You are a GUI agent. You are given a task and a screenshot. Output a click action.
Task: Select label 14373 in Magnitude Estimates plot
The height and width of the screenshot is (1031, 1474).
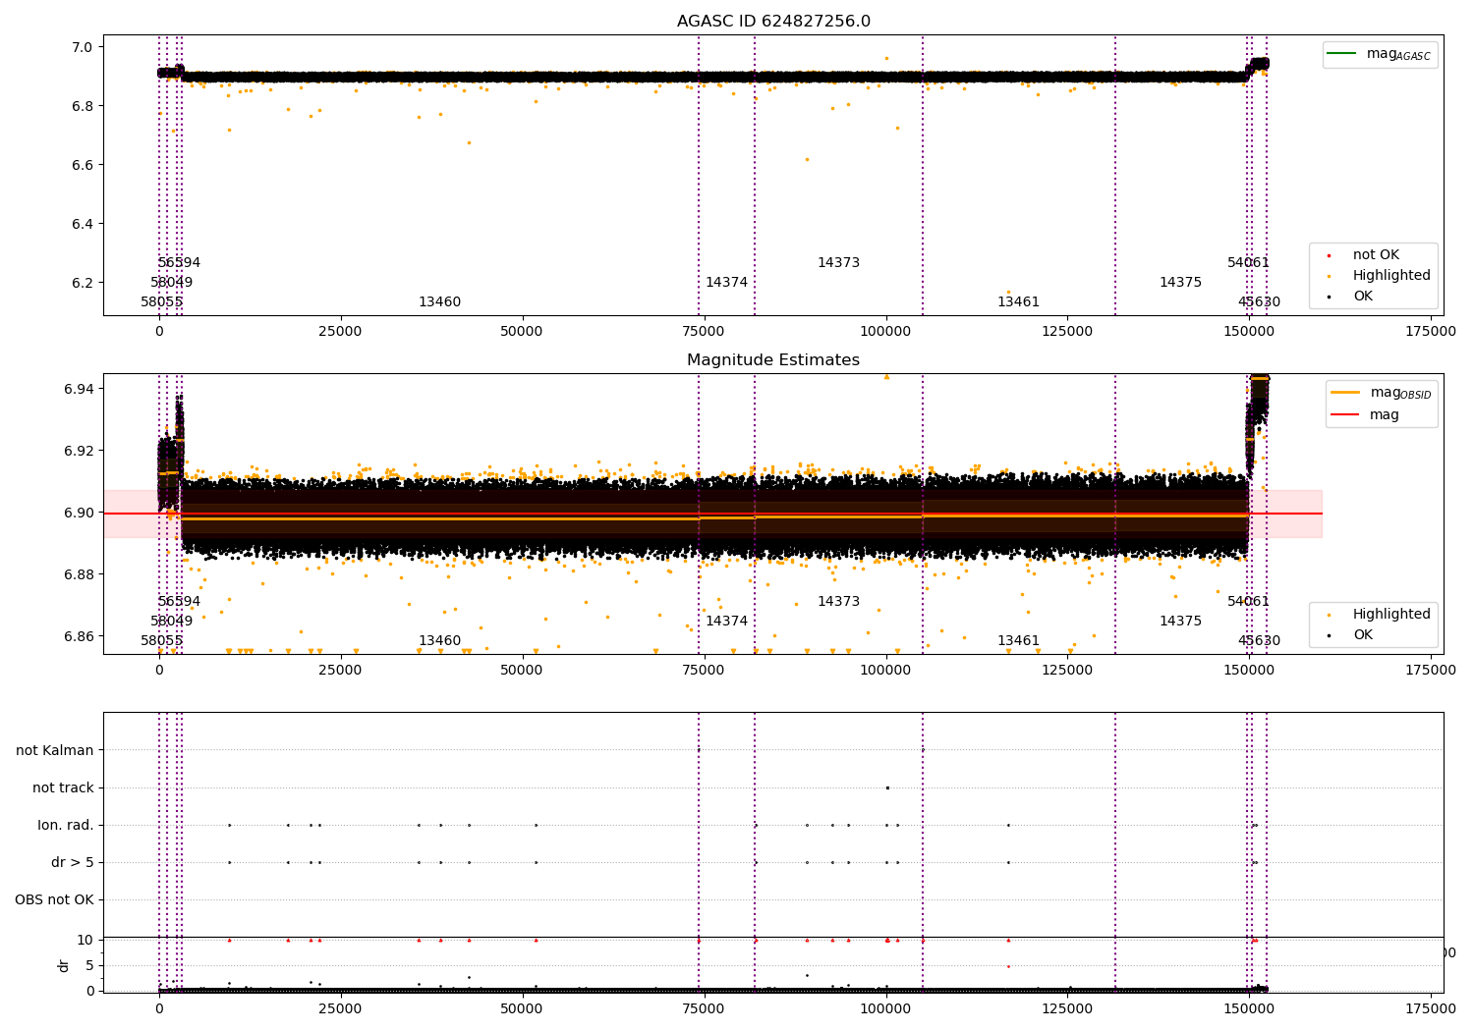tap(838, 602)
